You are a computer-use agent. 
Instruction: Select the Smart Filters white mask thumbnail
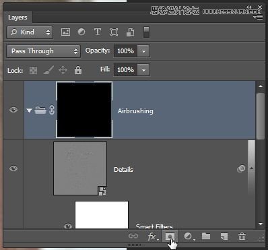102,215
